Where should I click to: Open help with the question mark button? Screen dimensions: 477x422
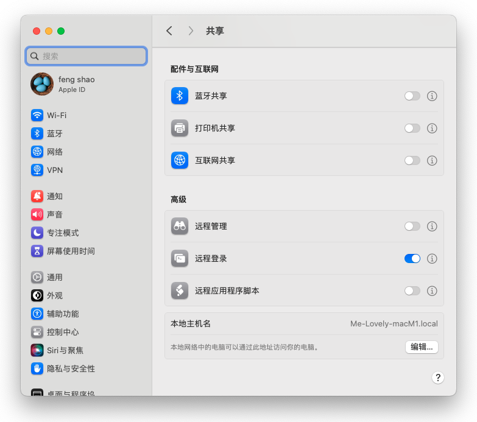[437, 378]
